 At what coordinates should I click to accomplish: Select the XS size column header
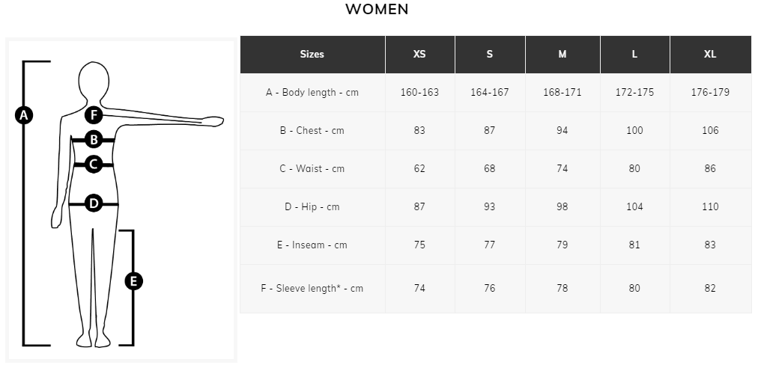point(419,55)
